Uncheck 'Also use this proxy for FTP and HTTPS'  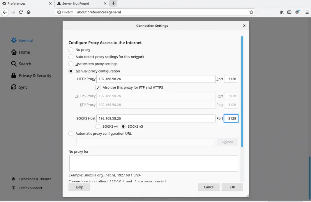[98, 87]
